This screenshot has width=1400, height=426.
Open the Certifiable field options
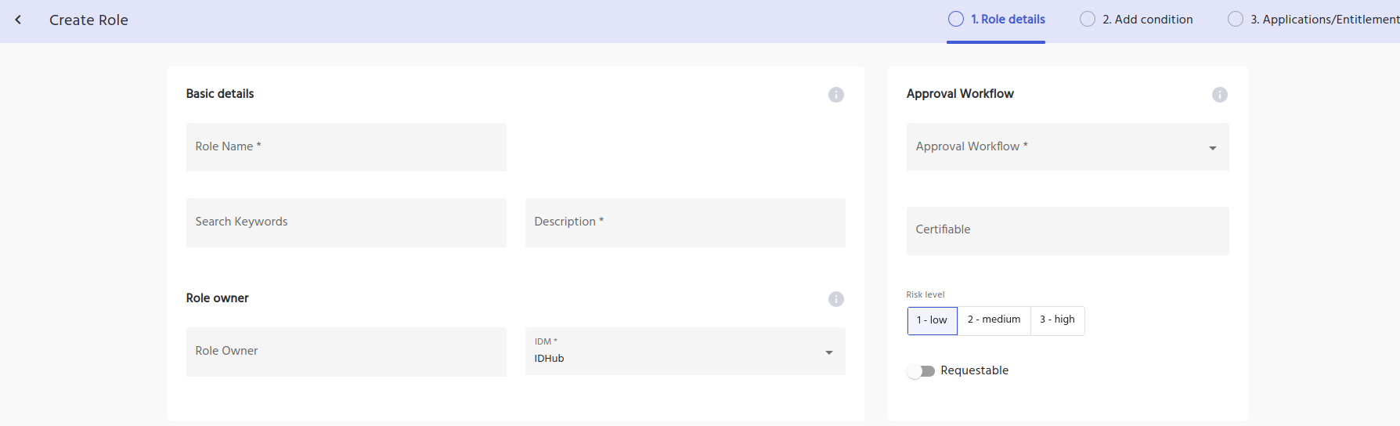[x=1067, y=230]
